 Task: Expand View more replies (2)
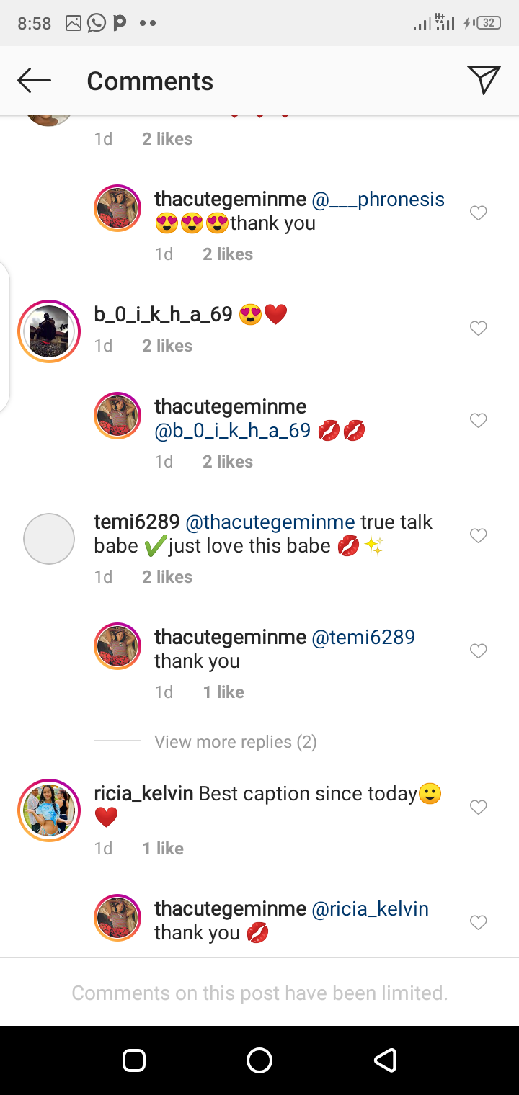235,742
